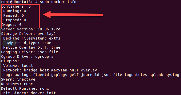The height and width of the screenshot is (95, 181).
Task: Click the root@Ubuntu18 prompt
Action: pos(19,2)
